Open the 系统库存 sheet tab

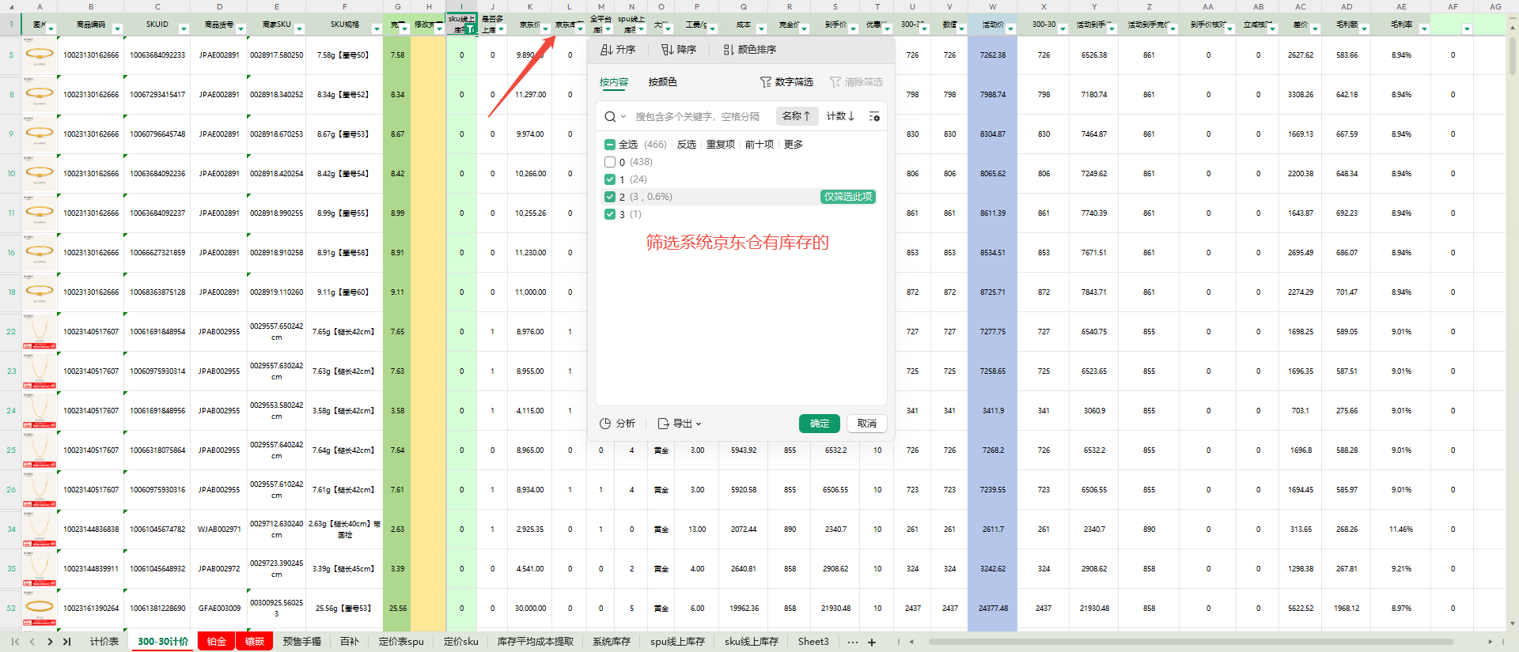pos(611,642)
